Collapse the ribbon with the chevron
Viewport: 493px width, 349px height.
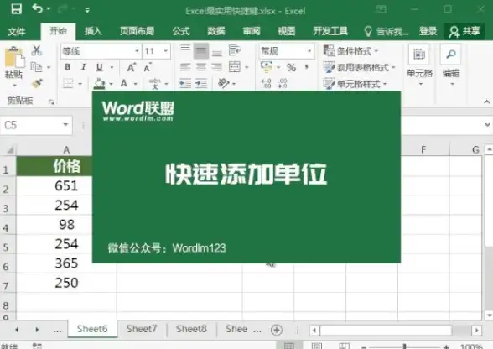[x=486, y=102]
